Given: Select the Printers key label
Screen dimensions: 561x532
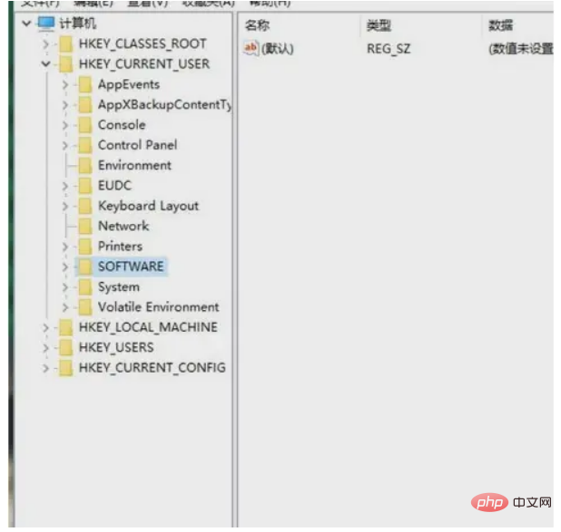Looking at the screenshot, I should [x=120, y=247].
